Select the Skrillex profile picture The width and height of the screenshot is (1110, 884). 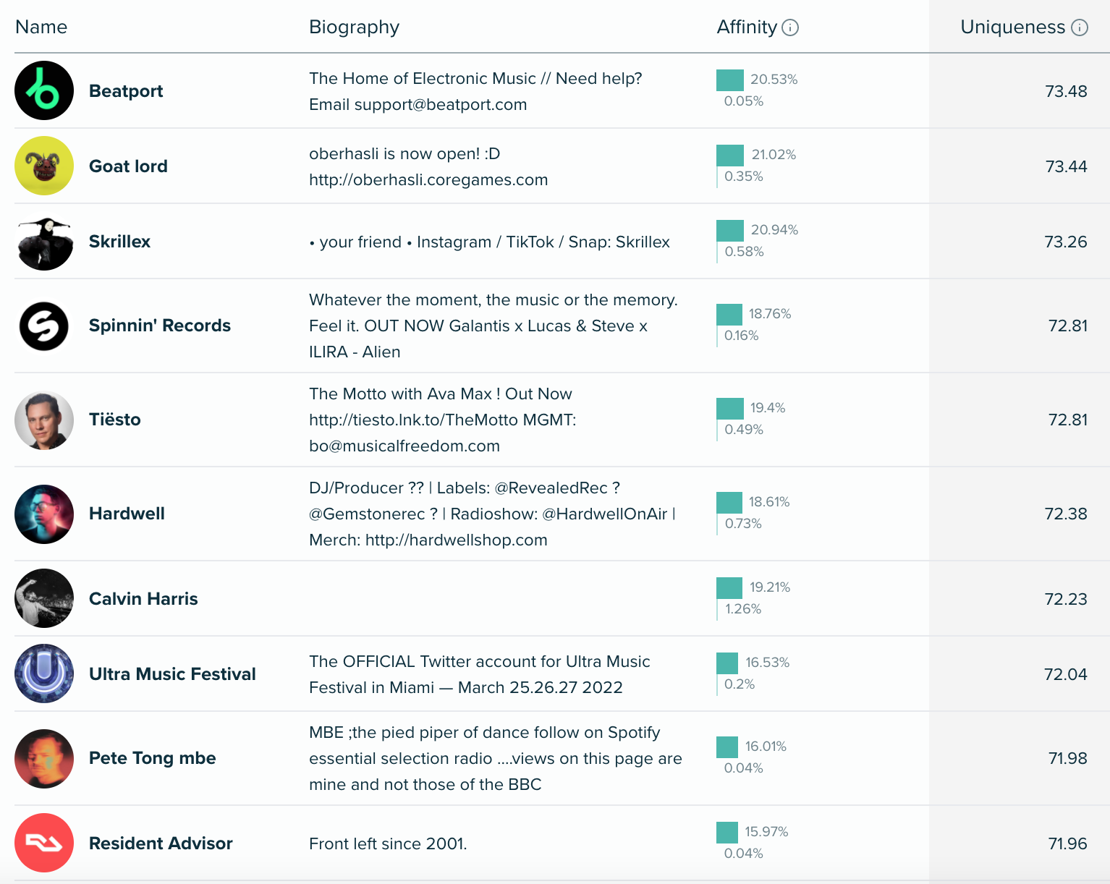pyautogui.click(x=44, y=242)
